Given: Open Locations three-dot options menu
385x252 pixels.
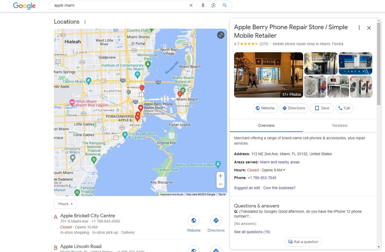Looking at the screenshot, I should (85, 22).
